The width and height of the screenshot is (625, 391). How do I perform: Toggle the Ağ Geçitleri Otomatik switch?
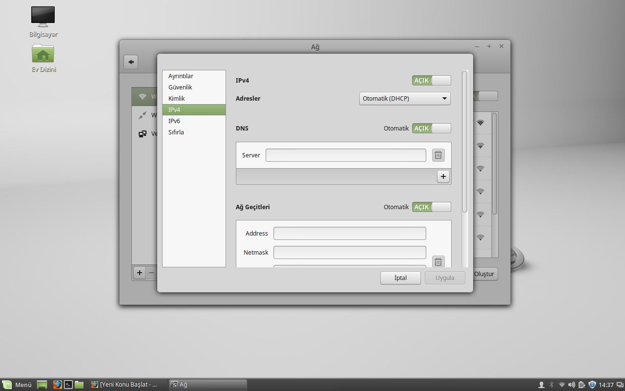432,207
